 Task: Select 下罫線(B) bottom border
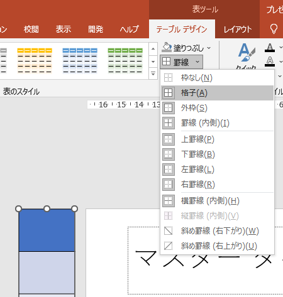[218, 154]
